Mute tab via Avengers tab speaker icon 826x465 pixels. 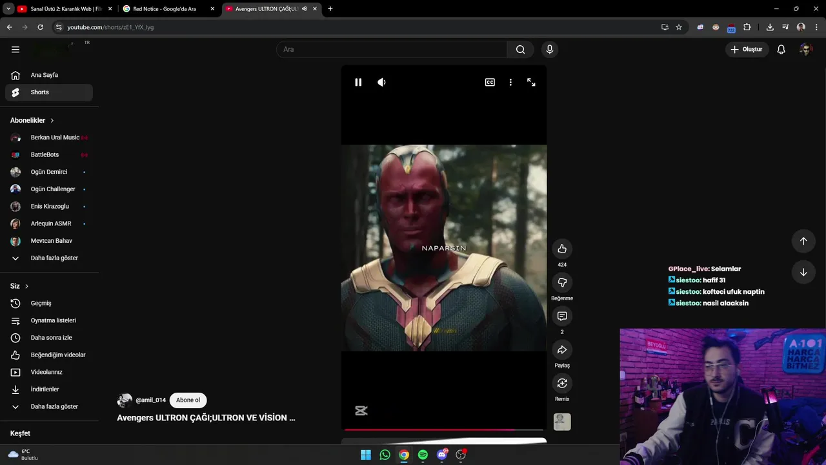[x=305, y=9]
